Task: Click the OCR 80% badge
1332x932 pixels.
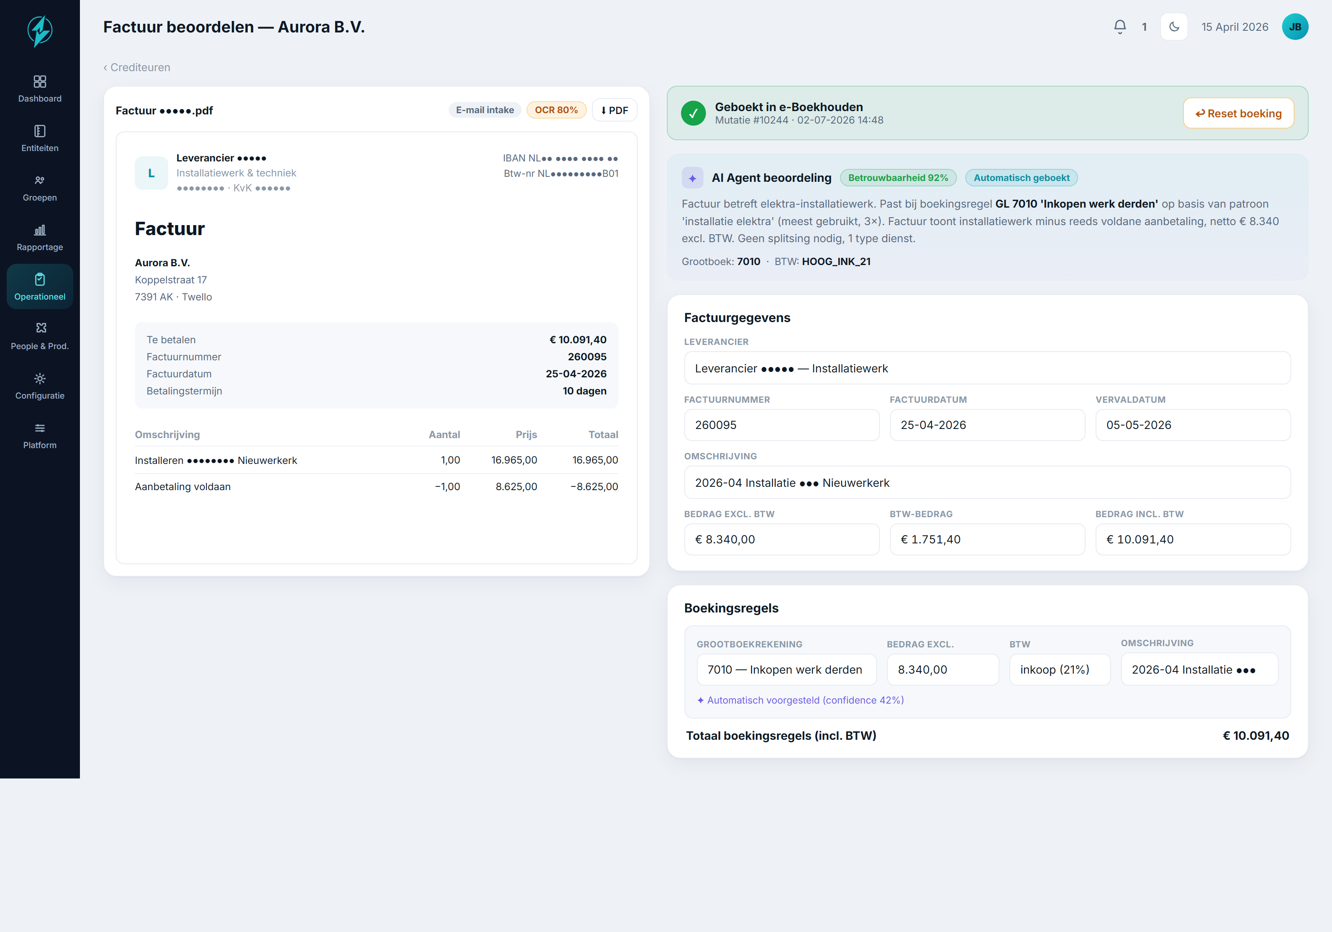Action: pos(556,110)
